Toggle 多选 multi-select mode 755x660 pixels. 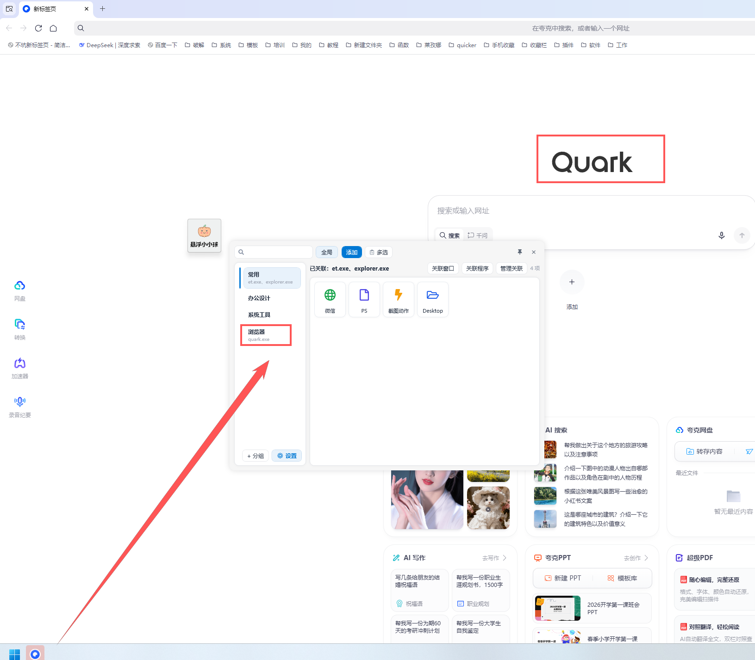[379, 252]
